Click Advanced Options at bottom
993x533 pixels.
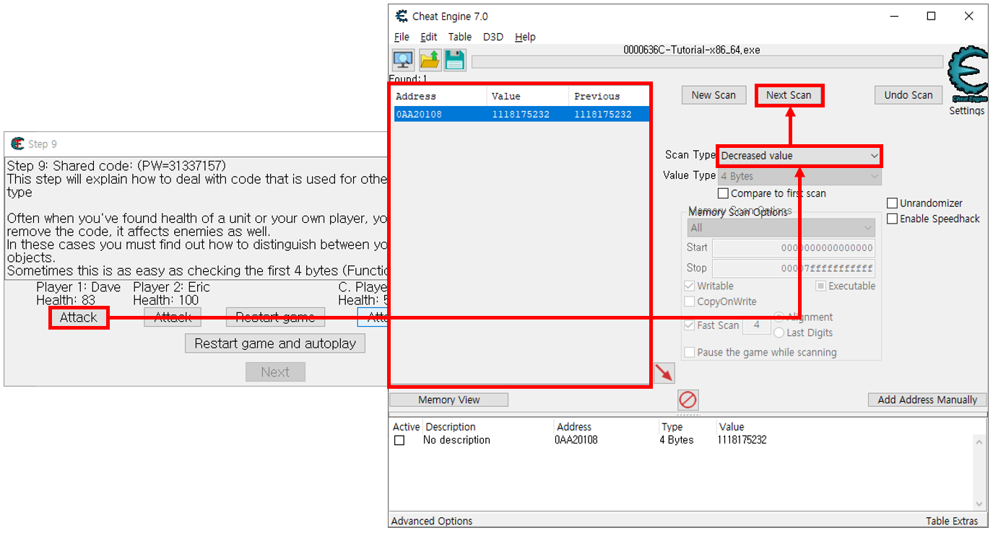432,521
